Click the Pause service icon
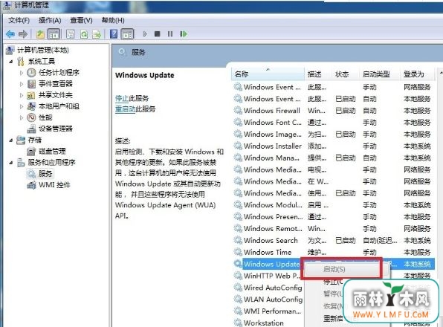 [x=170, y=34]
